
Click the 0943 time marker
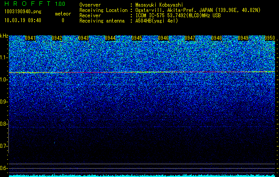tap(83, 38)
